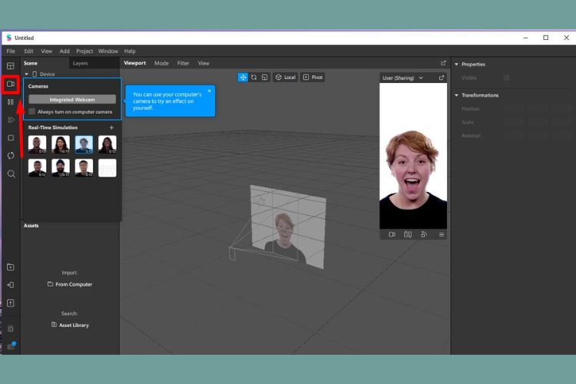This screenshot has height=384, width=576.
Task: Click the add asset folder icon in the sidebar
Action: [11, 267]
